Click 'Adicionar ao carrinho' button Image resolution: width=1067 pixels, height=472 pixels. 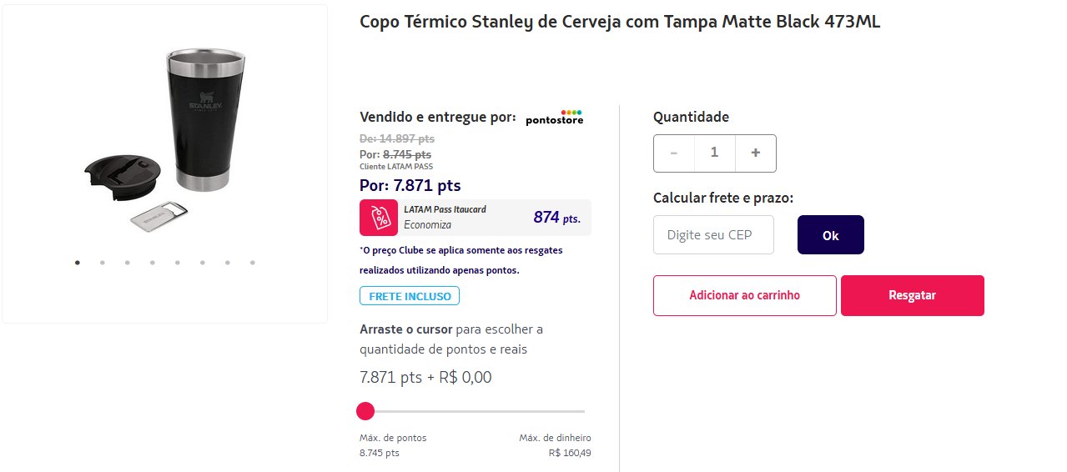(745, 295)
